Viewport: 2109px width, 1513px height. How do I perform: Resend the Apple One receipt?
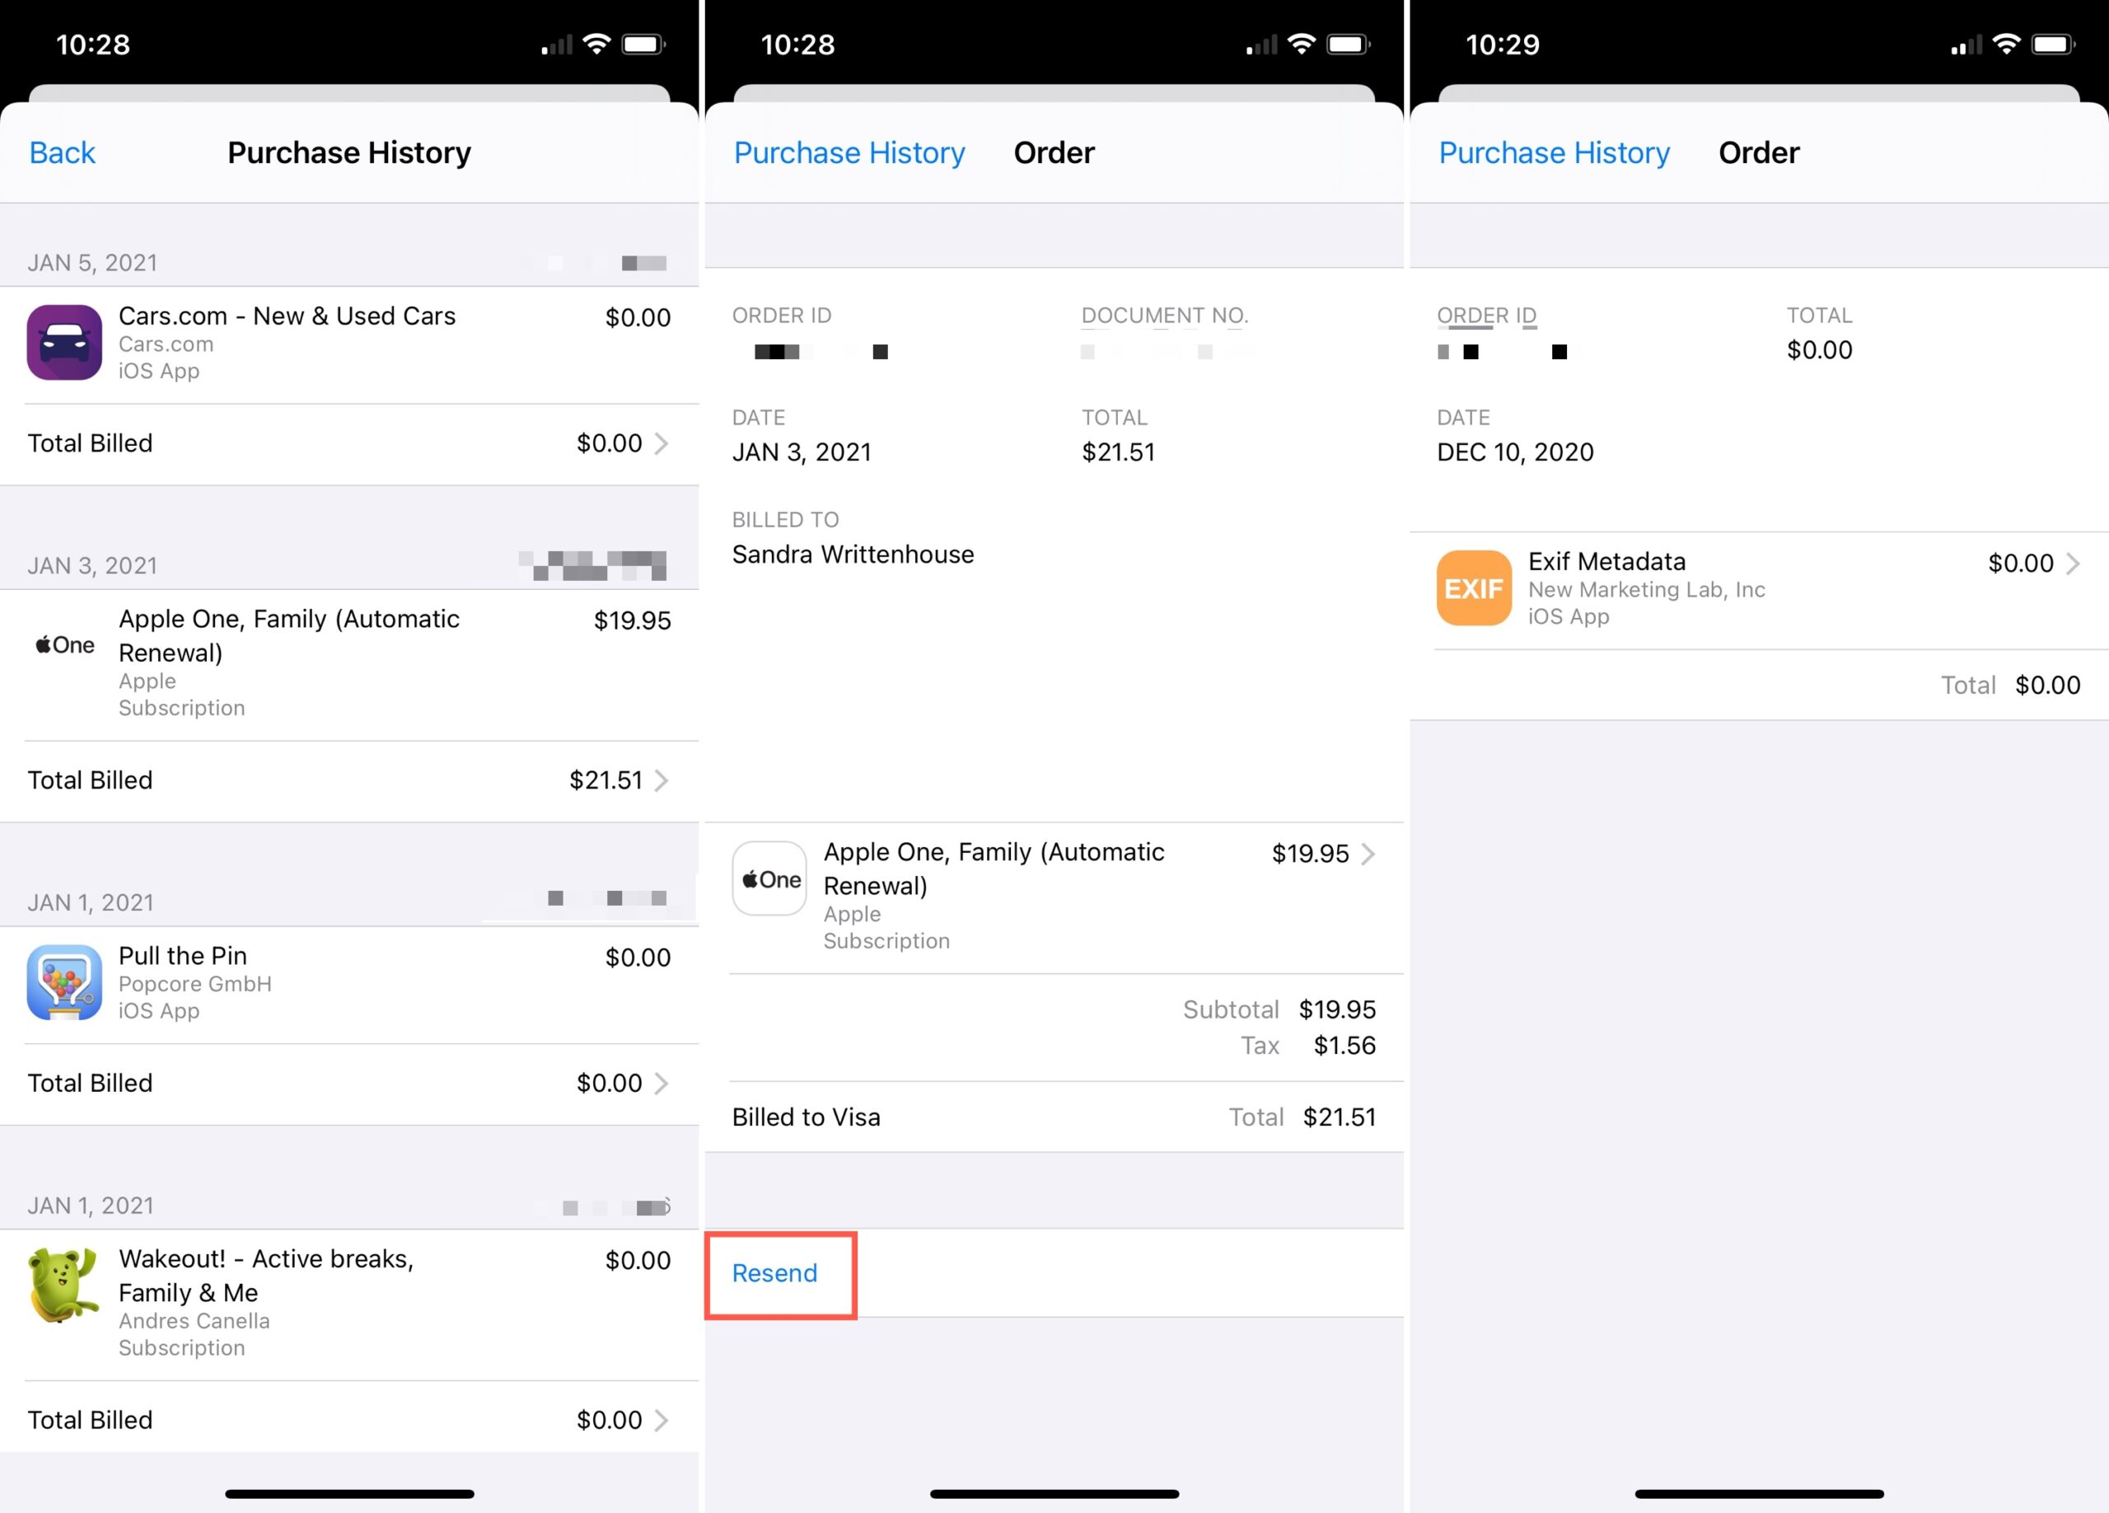coord(774,1273)
